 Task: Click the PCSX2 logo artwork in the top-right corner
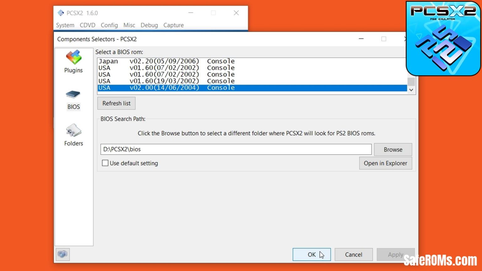tap(443, 38)
